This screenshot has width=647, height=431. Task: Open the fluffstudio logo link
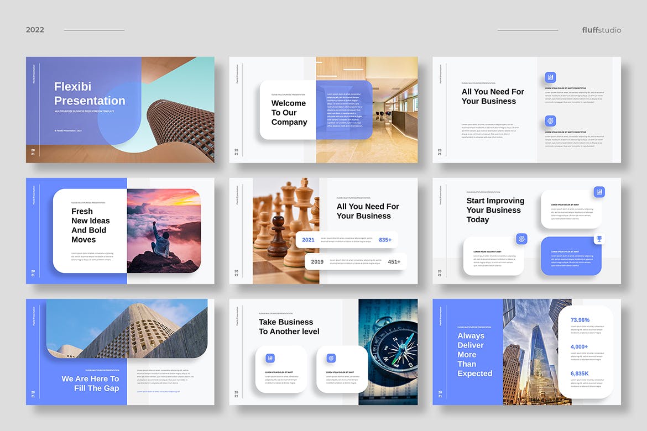602,30
